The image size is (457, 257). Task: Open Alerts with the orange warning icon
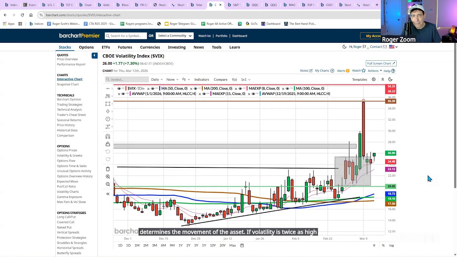click(343, 71)
